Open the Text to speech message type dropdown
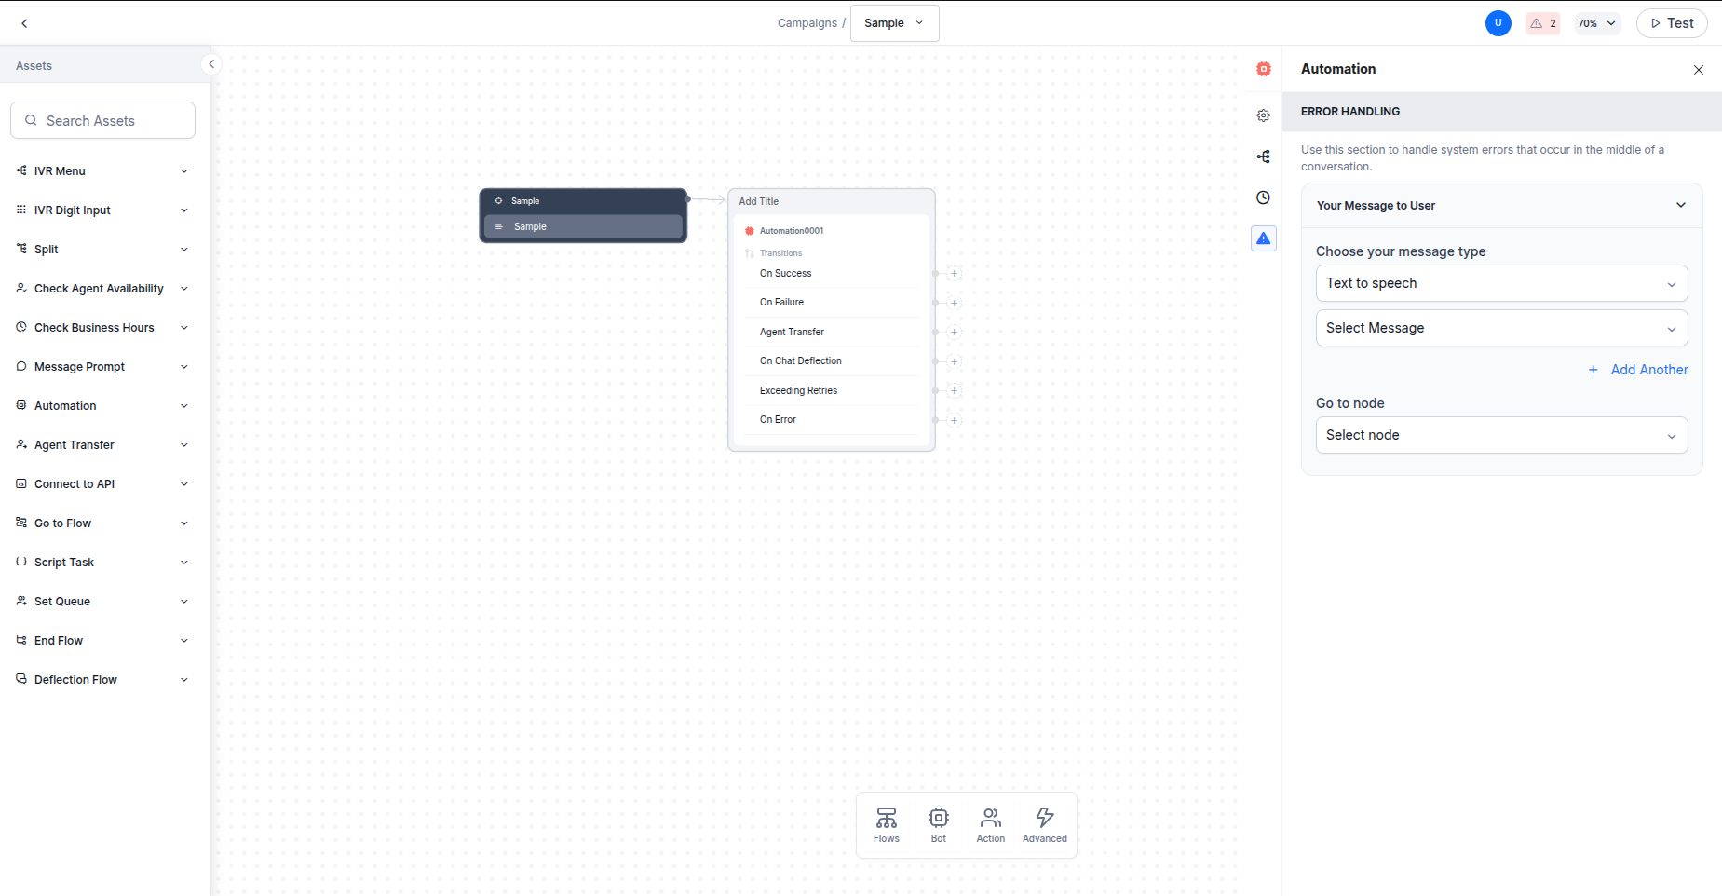1722x896 pixels. coord(1500,283)
